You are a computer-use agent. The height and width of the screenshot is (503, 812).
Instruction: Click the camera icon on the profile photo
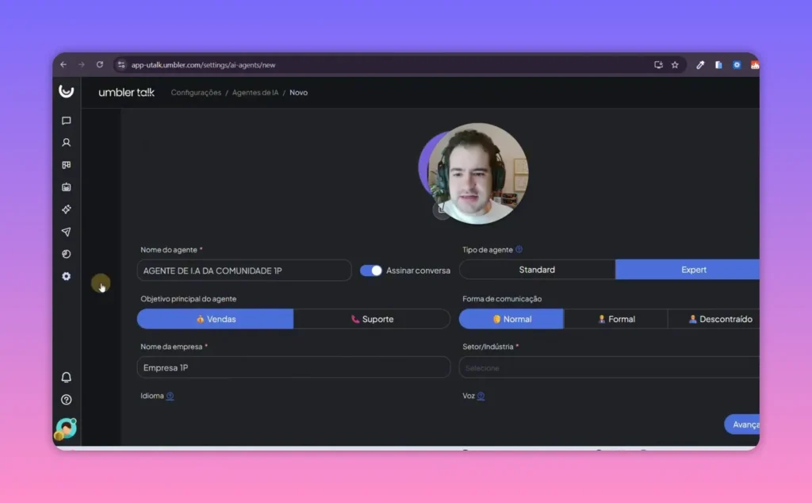click(442, 209)
